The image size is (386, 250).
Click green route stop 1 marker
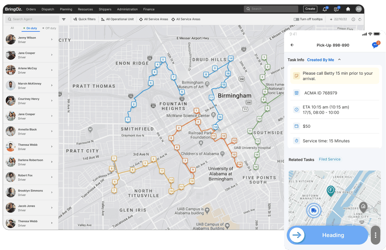coord(264,57)
